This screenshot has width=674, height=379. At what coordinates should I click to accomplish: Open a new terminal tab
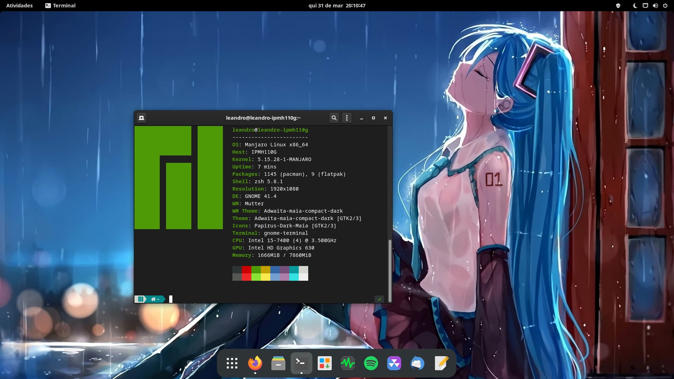[141, 118]
